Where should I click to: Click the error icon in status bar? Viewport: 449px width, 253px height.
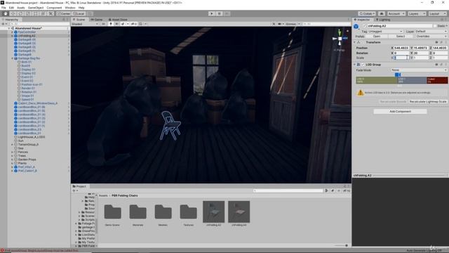pos(2,250)
